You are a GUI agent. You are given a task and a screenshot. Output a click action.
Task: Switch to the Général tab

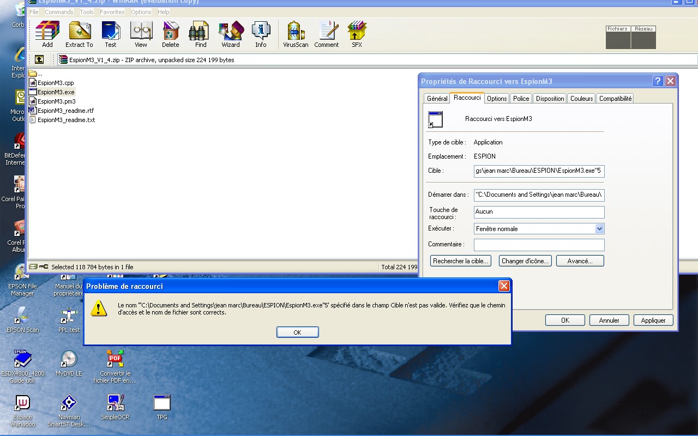click(x=437, y=99)
